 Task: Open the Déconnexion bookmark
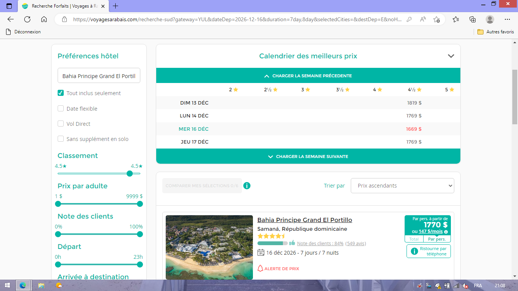[x=24, y=32]
